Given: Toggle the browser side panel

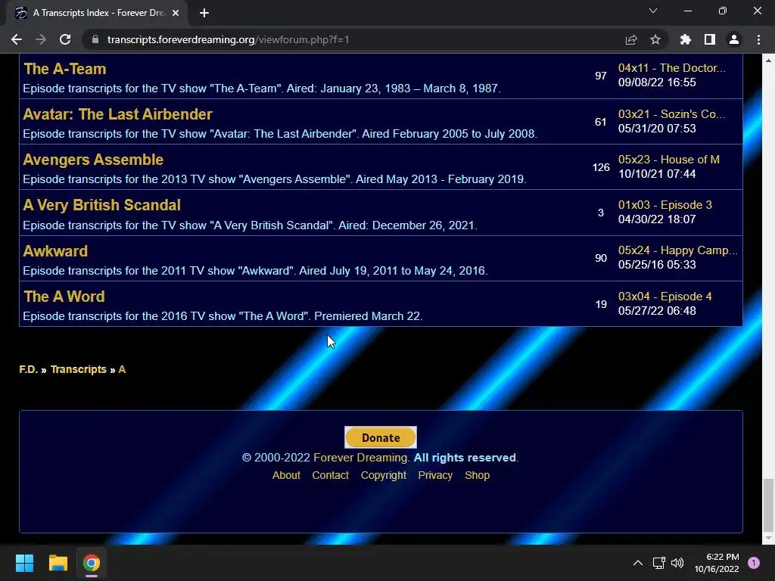Looking at the screenshot, I should click(710, 39).
